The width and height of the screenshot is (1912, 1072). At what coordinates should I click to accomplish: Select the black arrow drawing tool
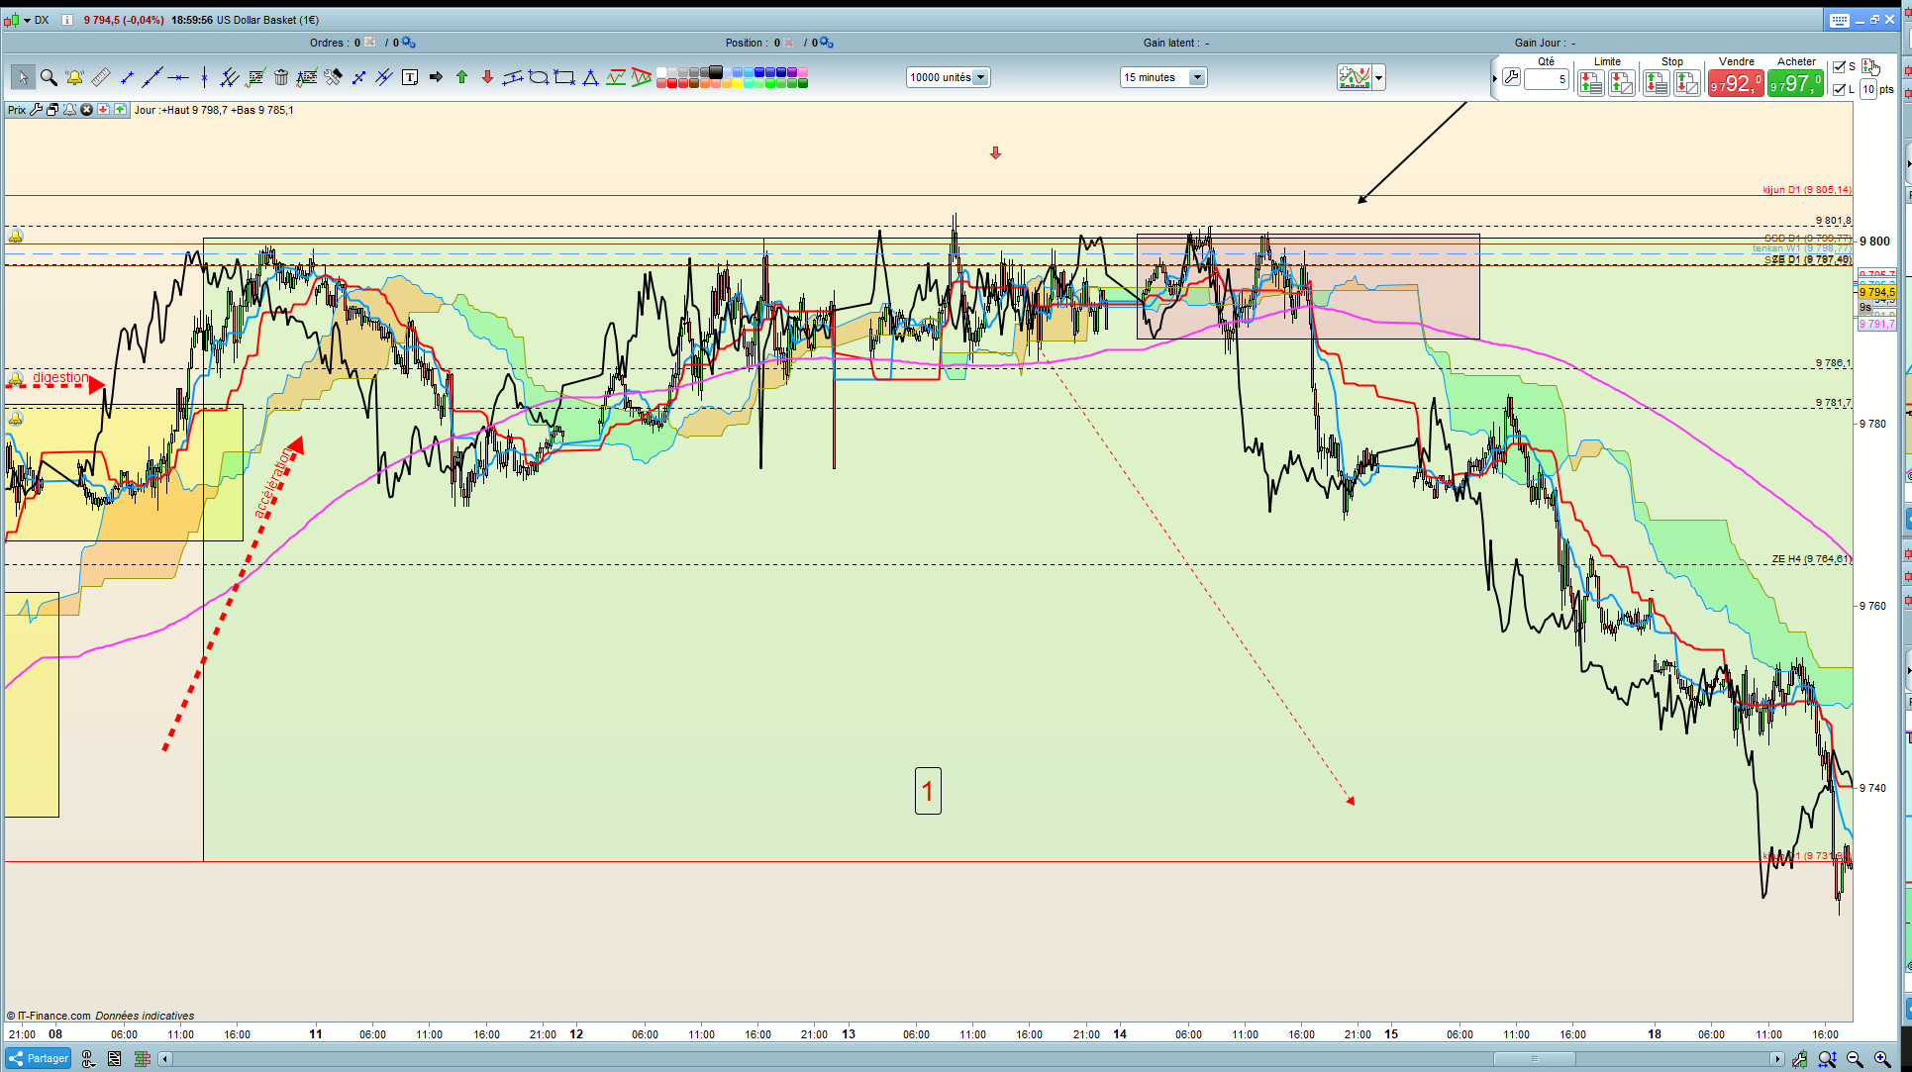tap(436, 77)
